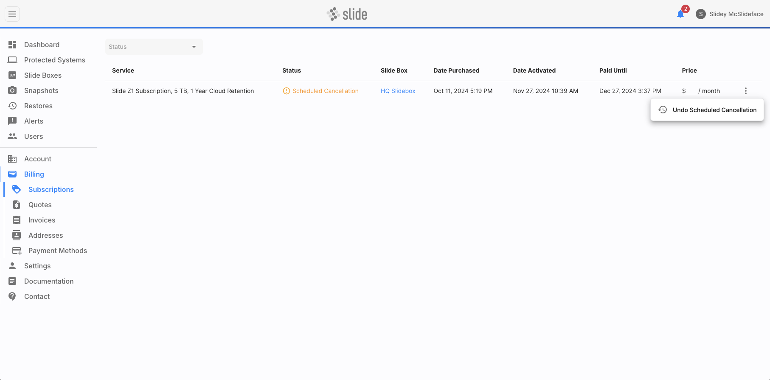Open the Status filter dropdown
The height and width of the screenshot is (380, 770).
pyautogui.click(x=154, y=47)
